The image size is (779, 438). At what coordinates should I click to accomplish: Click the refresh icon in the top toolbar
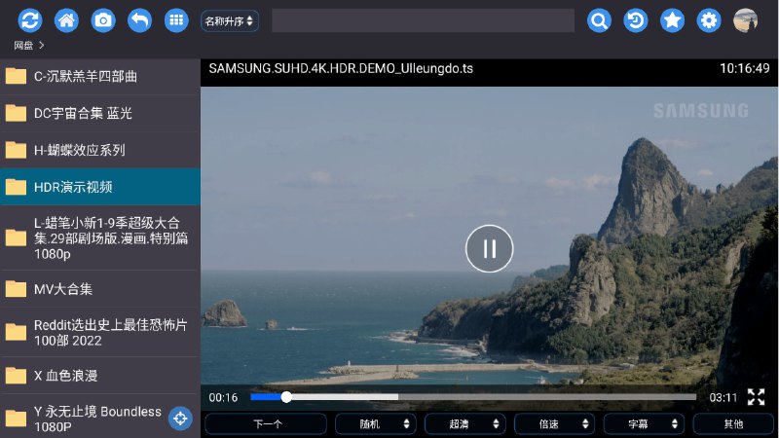click(x=30, y=20)
